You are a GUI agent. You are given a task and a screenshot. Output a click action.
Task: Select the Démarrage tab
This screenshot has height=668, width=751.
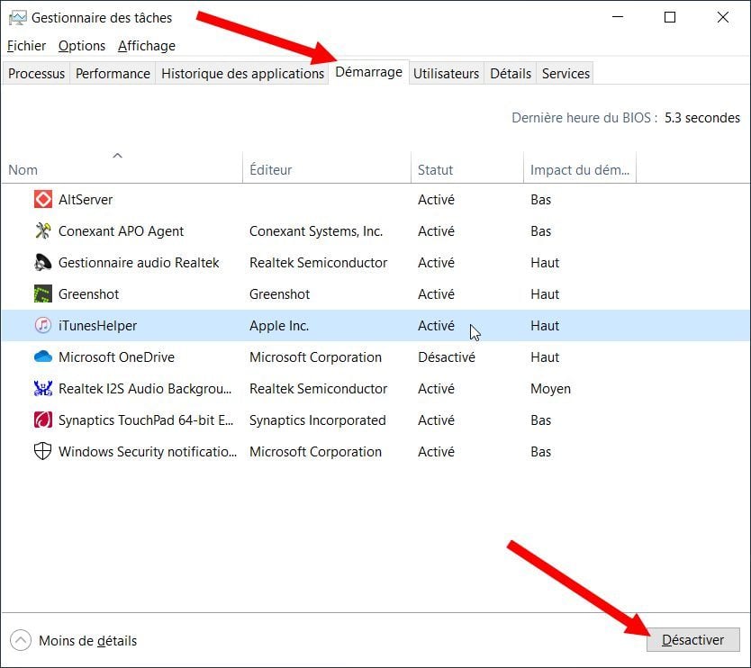click(369, 72)
